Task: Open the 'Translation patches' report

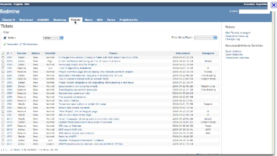Action: 237,58
